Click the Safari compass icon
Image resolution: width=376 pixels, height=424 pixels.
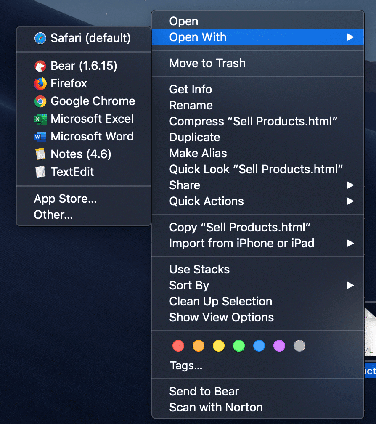tap(40, 38)
